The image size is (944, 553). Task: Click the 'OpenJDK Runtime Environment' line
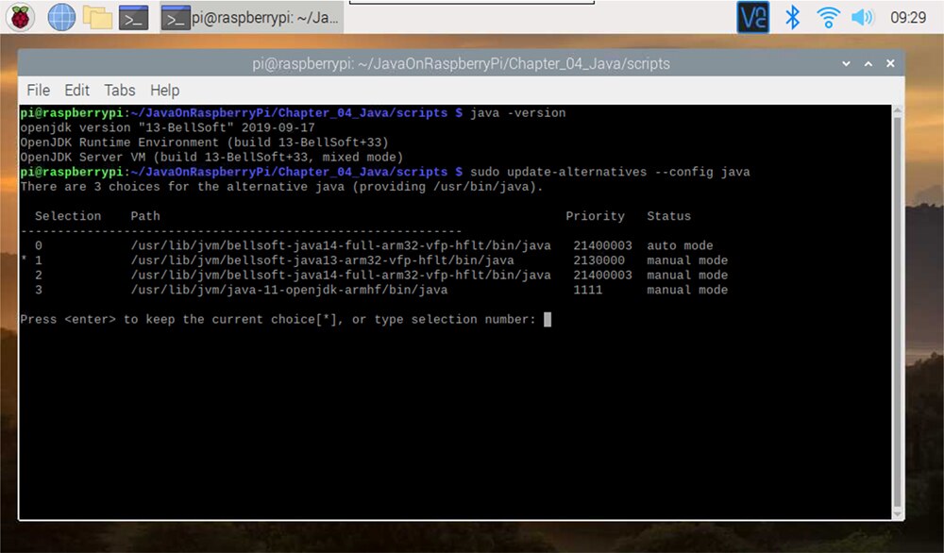click(204, 142)
